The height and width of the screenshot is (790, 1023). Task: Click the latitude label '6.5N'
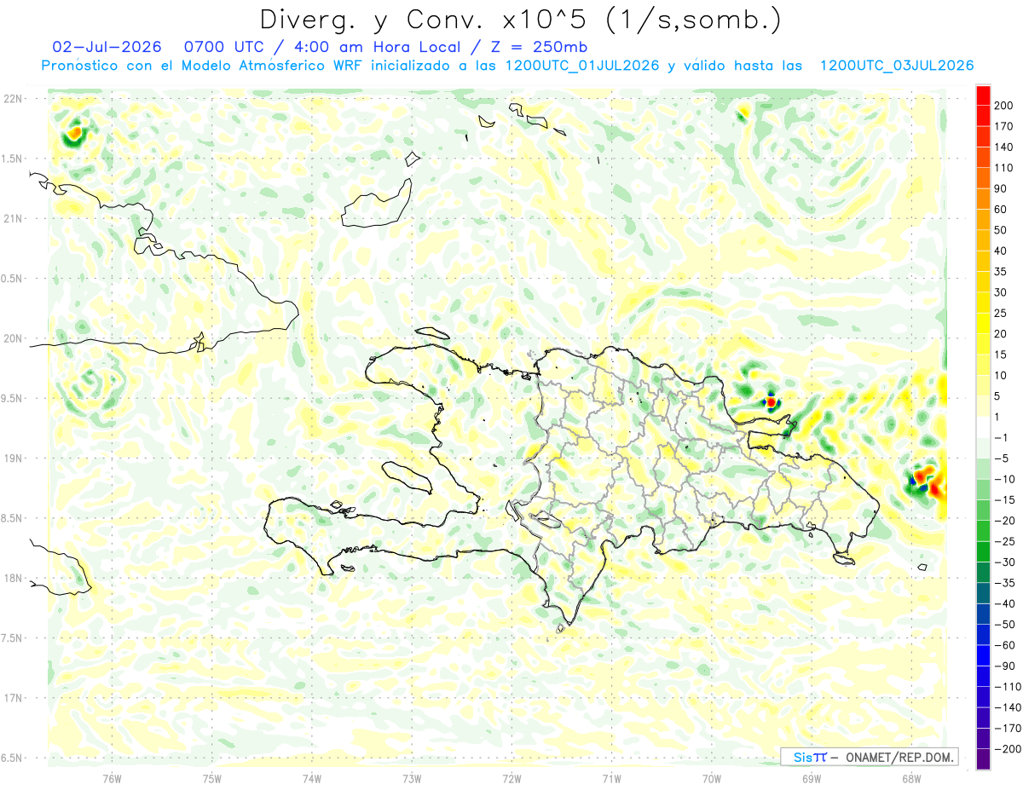point(13,758)
